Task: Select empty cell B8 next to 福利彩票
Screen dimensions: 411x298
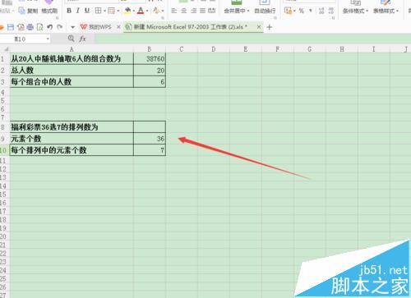Action: tap(150, 127)
